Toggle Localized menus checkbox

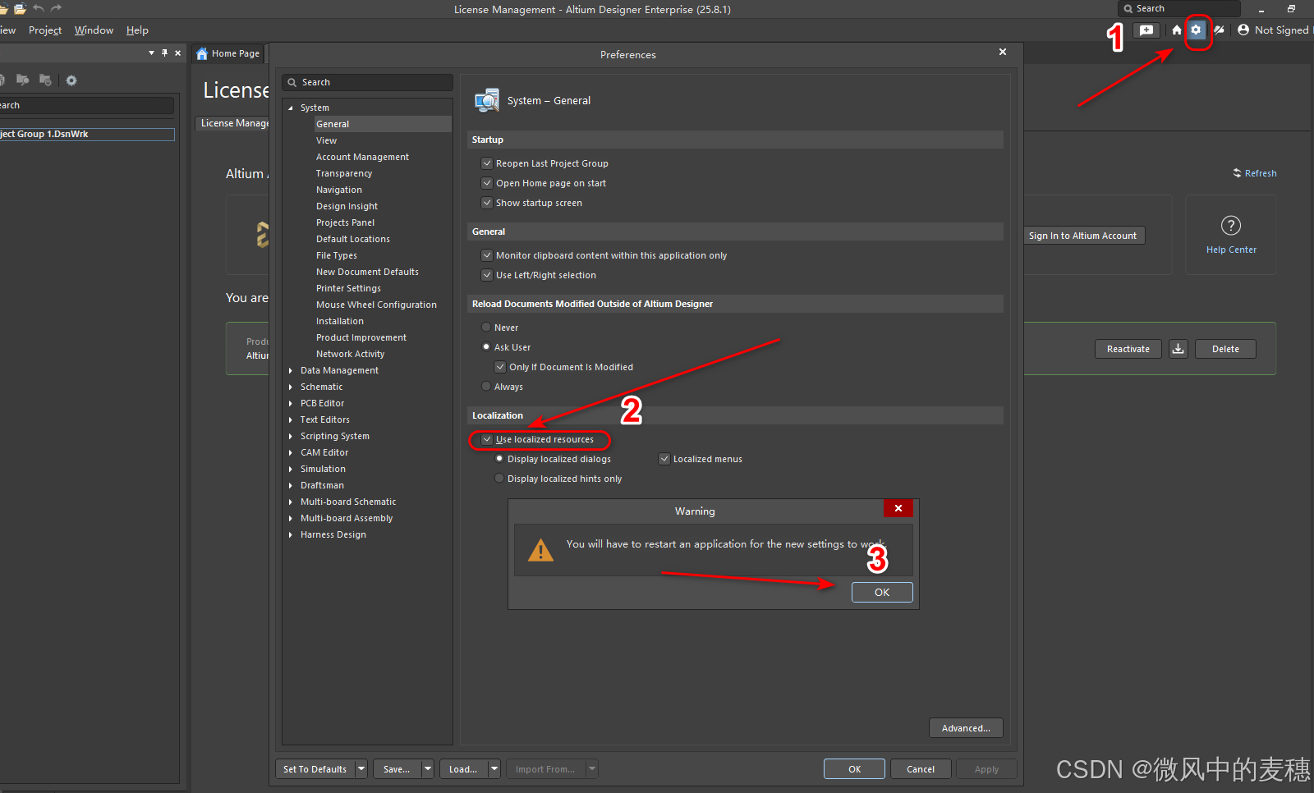coord(664,459)
